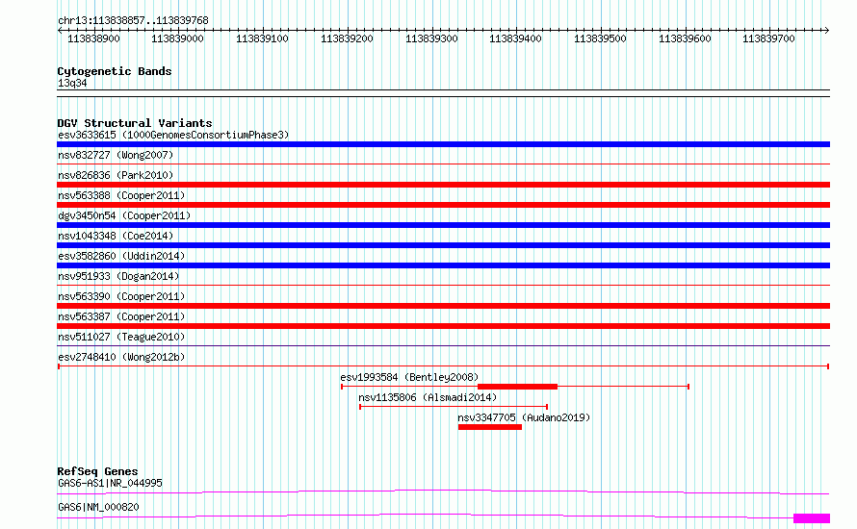Click the blue bar under esv3582860
857x529 pixels.
(443, 265)
